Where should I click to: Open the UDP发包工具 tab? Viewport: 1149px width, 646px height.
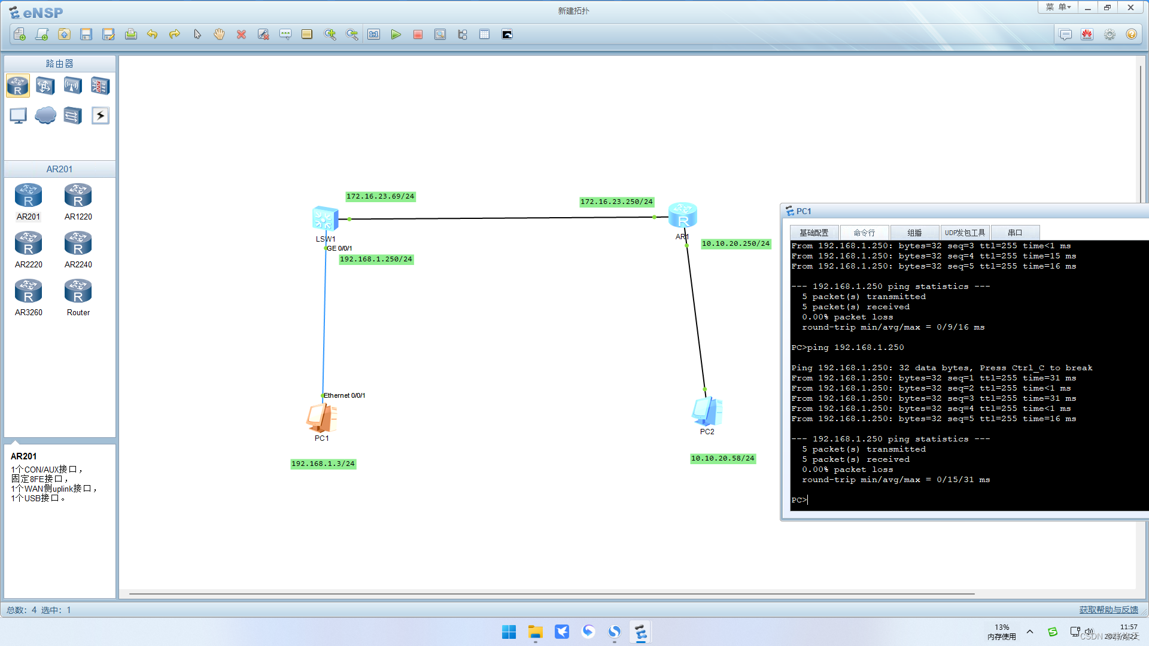point(965,233)
